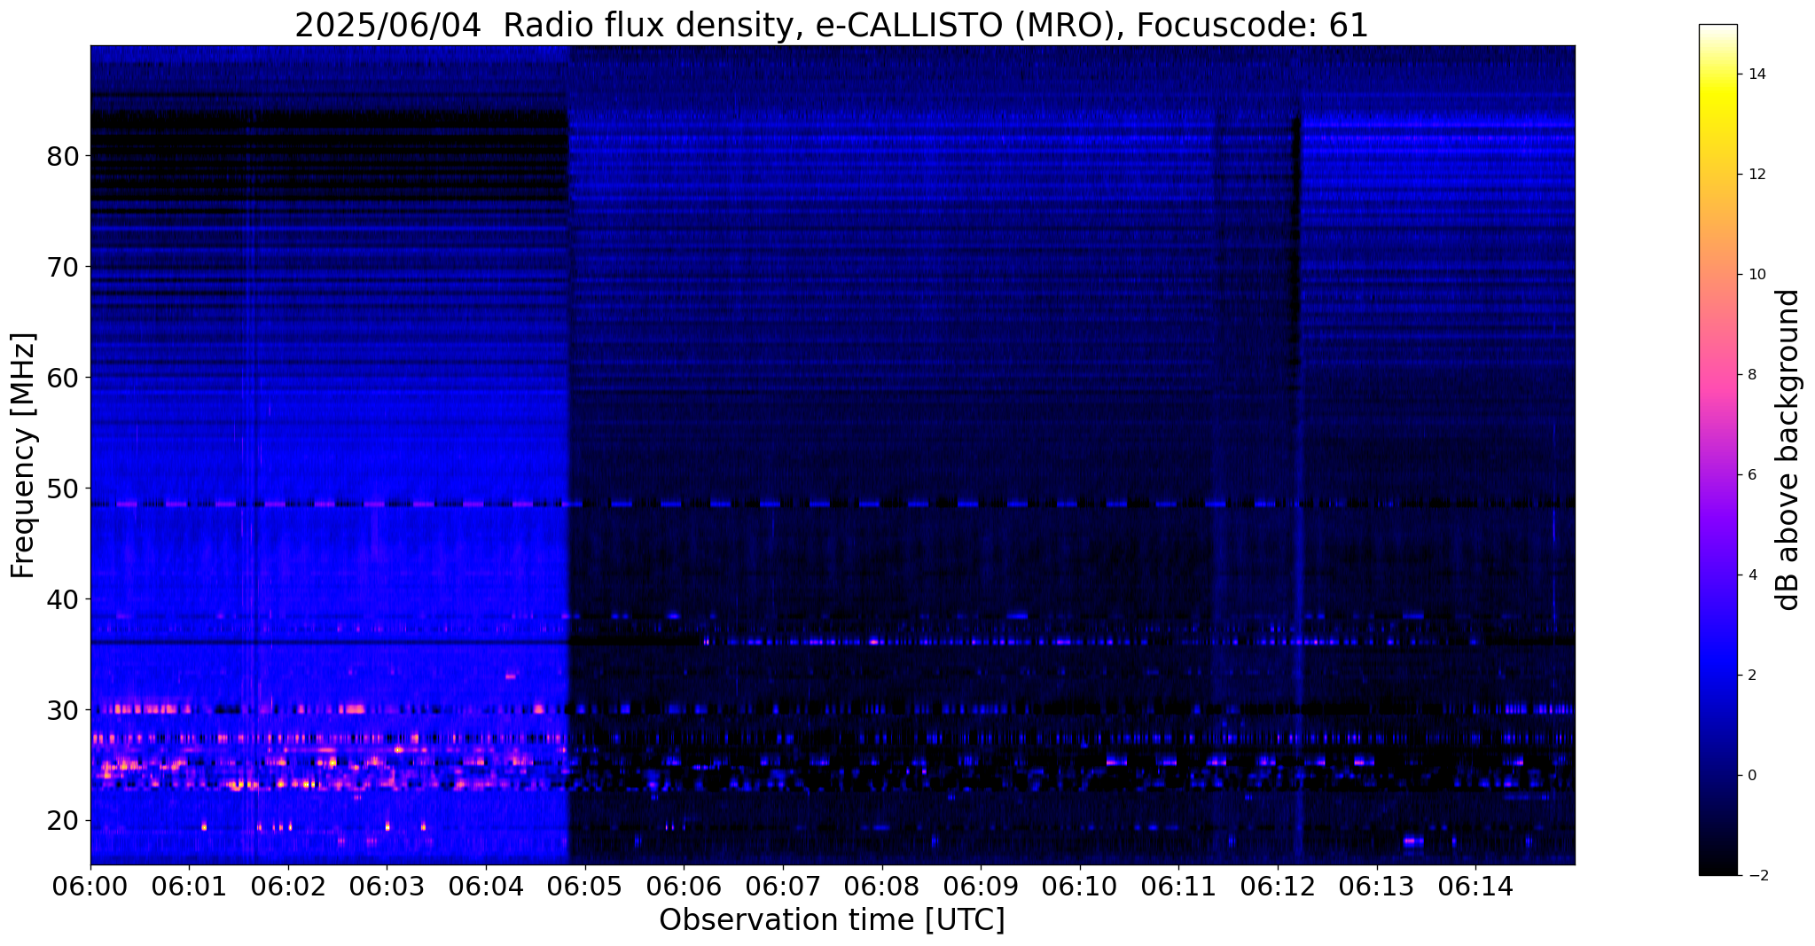The width and height of the screenshot is (1815, 946).
Task: Click the 50 MHz frequency tick label
Action: tap(63, 489)
